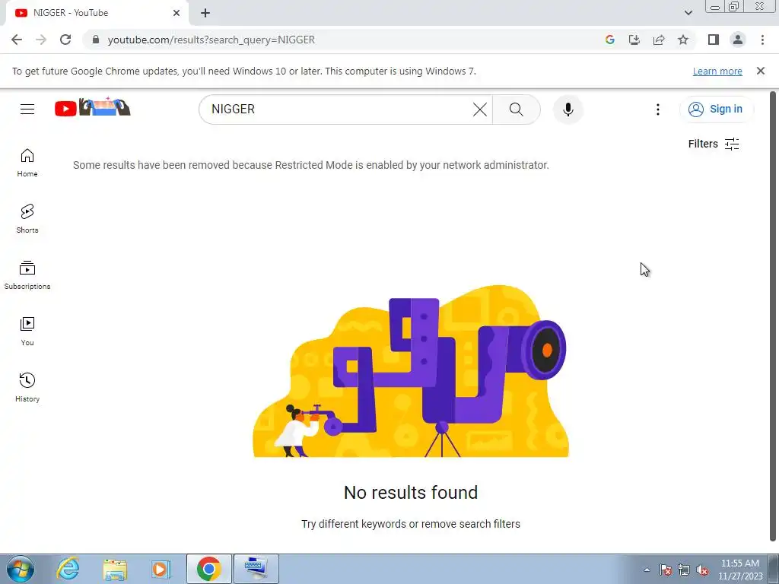Viewport: 779px width, 584px height.
Task: Open Action Center flag icon
Action: pos(666,570)
